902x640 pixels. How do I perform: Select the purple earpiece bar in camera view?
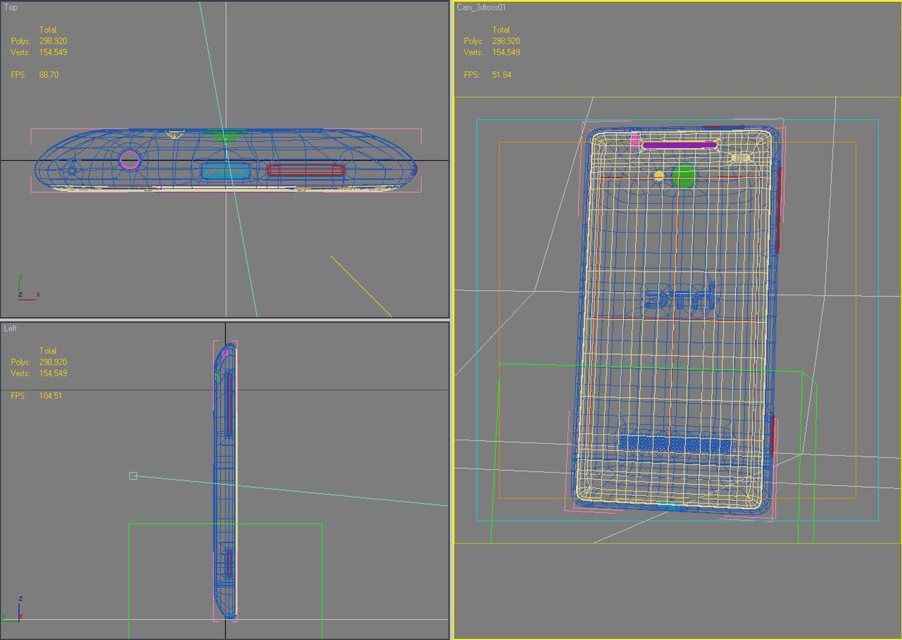point(680,145)
